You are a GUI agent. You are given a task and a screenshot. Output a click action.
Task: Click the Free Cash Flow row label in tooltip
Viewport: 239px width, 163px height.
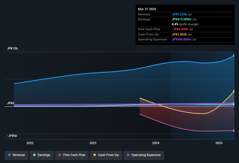click(x=149, y=29)
